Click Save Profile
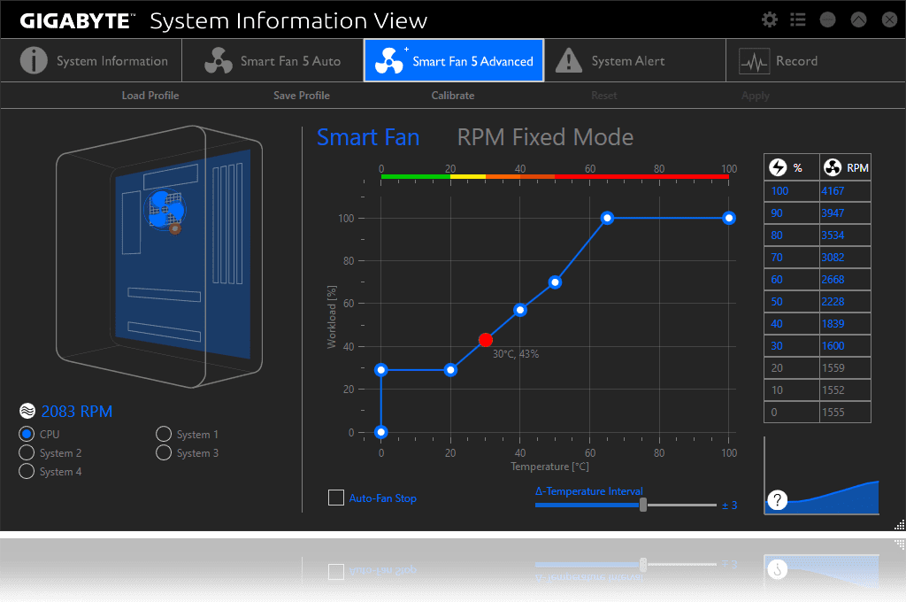This screenshot has width=906, height=602. click(302, 96)
